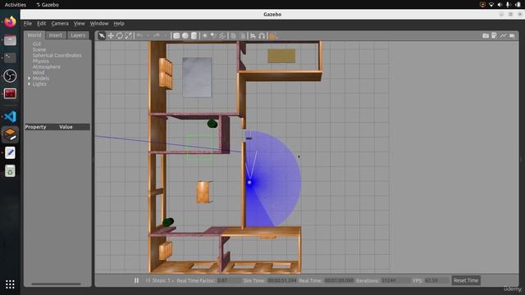This screenshot has width=525, height=295.
Task: Switch to the Layers tab
Action: [x=78, y=35]
